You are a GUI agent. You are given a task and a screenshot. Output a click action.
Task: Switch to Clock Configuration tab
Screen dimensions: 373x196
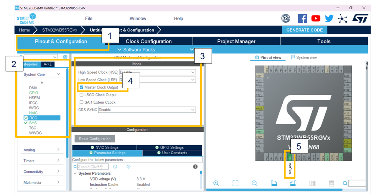(x=149, y=41)
